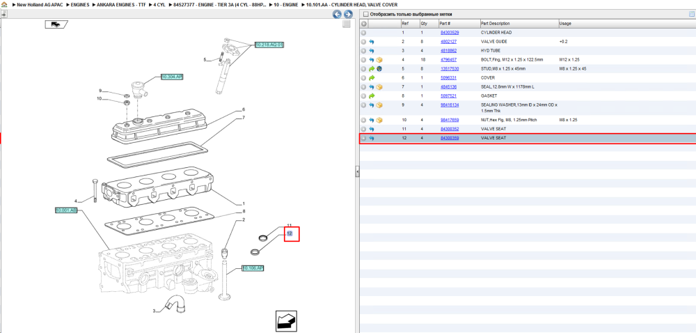Screen dimensions: 696x333
Task: Click the green arrow icon on STUD row
Action: point(372,69)
